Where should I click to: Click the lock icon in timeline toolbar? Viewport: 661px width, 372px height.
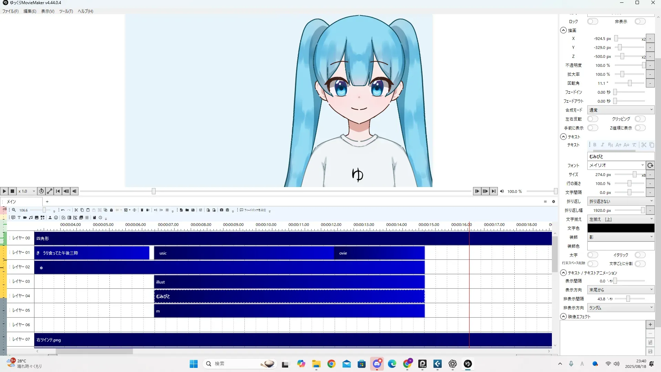pos(111,210)
